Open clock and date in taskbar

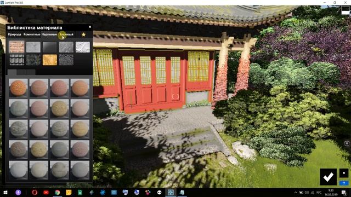pos(331,193)
